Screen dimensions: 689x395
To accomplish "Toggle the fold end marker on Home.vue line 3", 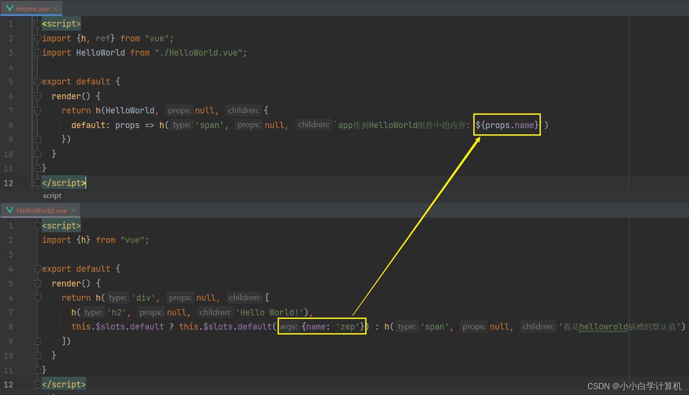I will pyautogui.click(x=38, y=53).
